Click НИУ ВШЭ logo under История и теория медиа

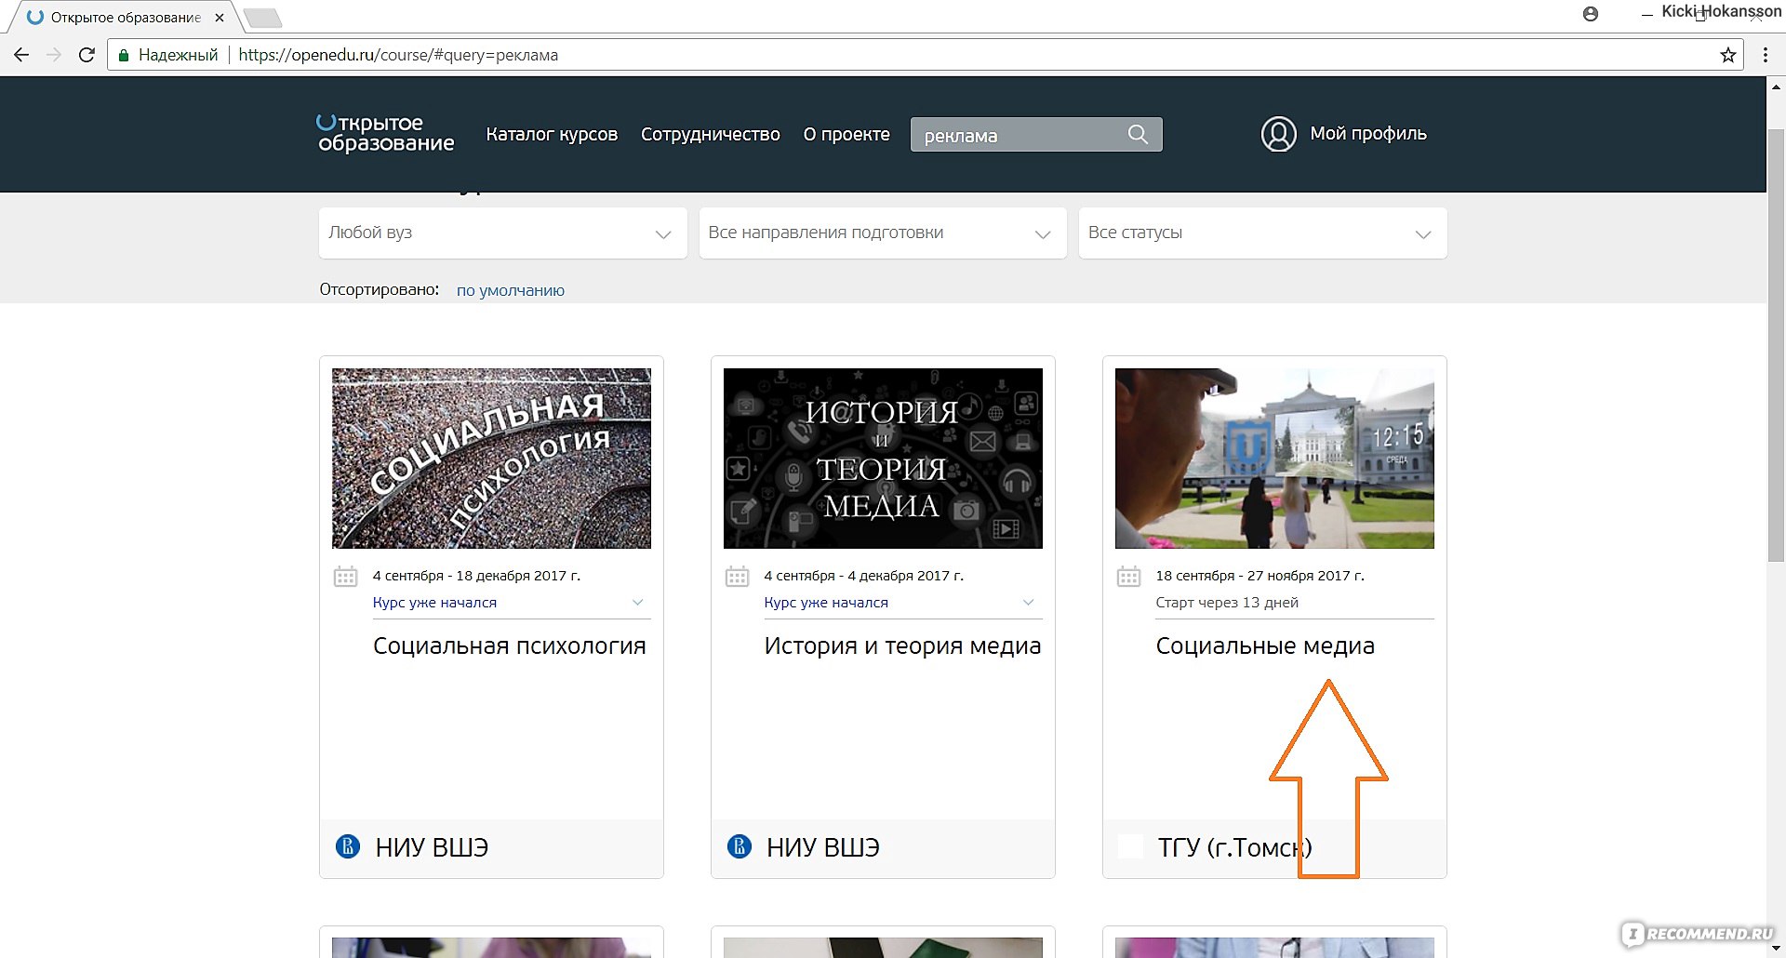[x=740, y=846]
